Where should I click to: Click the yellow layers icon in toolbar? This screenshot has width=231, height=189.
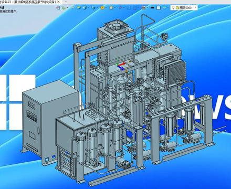click(x=79, y=7)
